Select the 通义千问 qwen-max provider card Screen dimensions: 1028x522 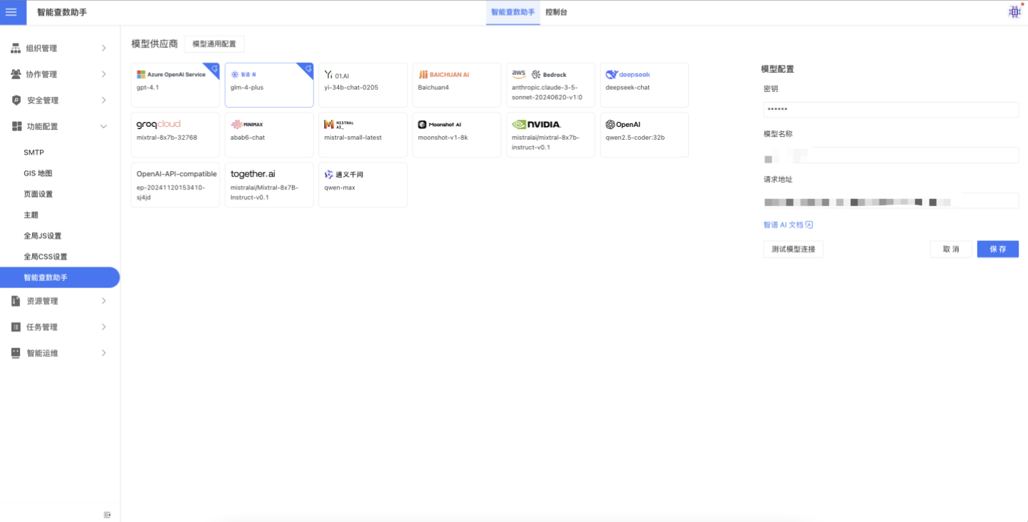point(363,185)
